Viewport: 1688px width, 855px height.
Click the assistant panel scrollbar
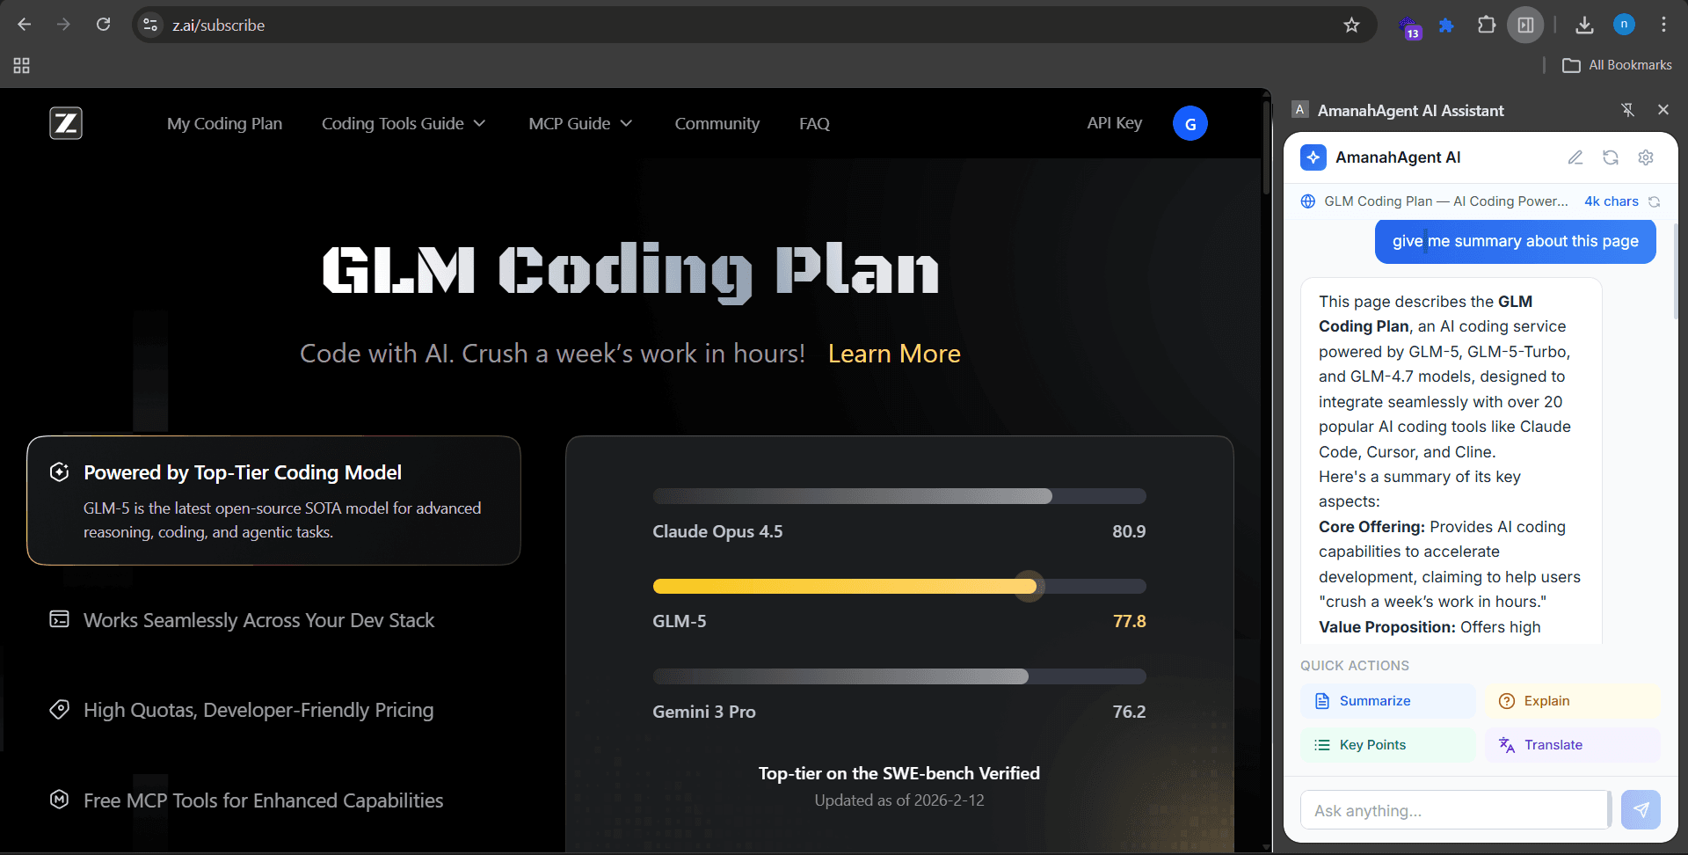1676,273
